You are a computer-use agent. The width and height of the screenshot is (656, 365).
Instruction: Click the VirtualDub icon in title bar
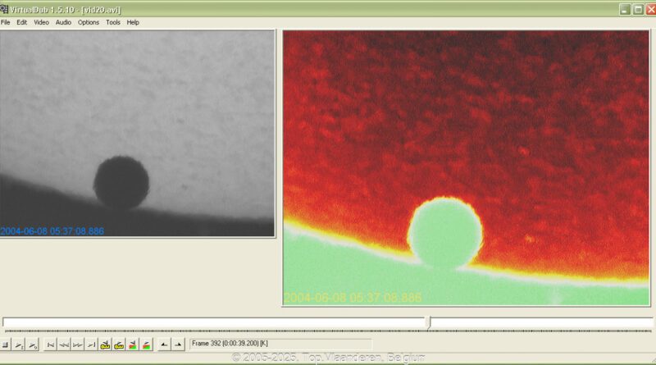4,9
